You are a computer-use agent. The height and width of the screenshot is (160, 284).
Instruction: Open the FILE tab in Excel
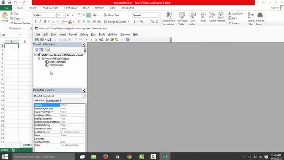click(x=6, y=8)
